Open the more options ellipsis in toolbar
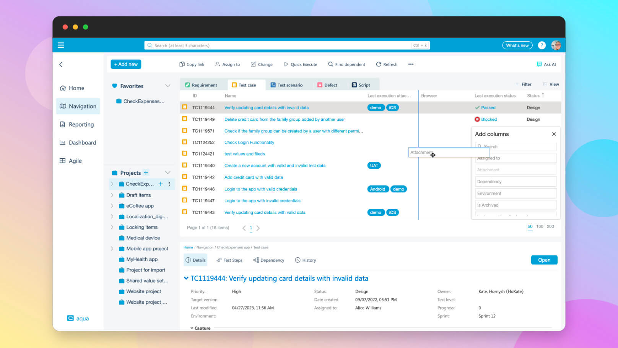The width and height of the screenshot is (618, 348). (x=411, y=64)
